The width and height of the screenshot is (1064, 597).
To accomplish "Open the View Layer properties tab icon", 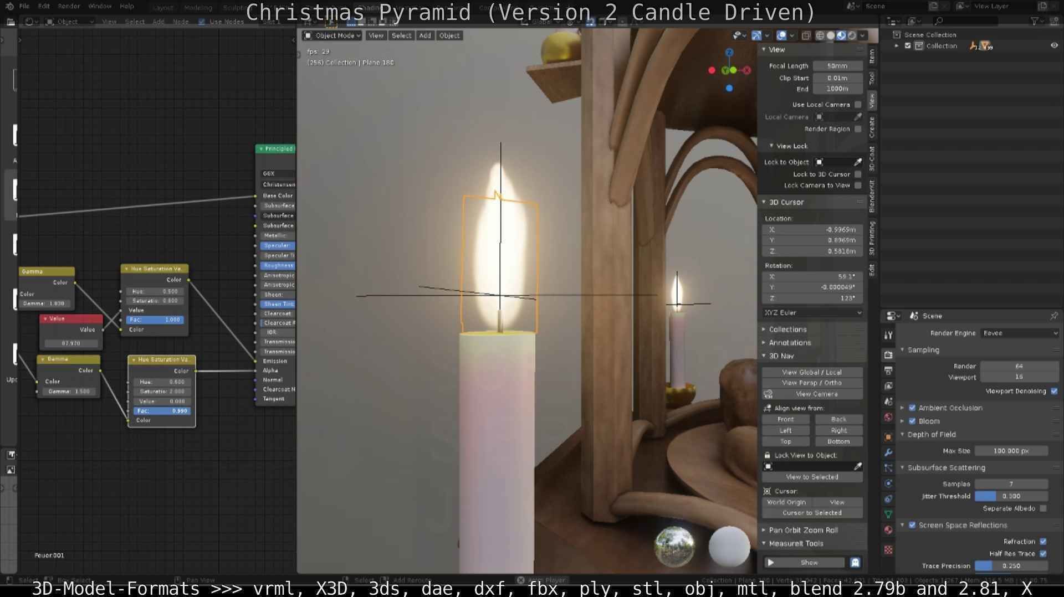I will click(x=888, y=386).
